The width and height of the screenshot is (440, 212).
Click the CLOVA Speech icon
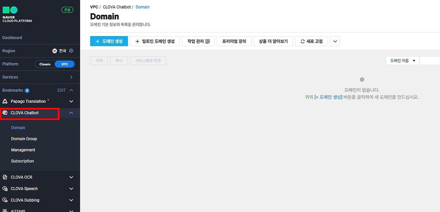[5, 189]
